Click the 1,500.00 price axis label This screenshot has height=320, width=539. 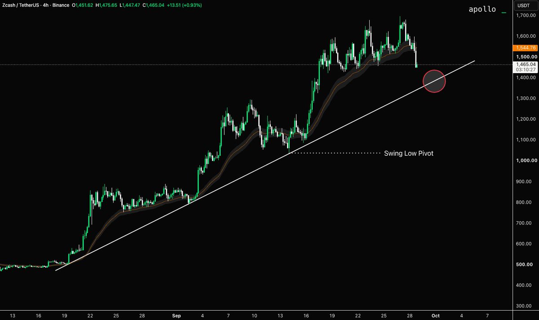[526, 57]
